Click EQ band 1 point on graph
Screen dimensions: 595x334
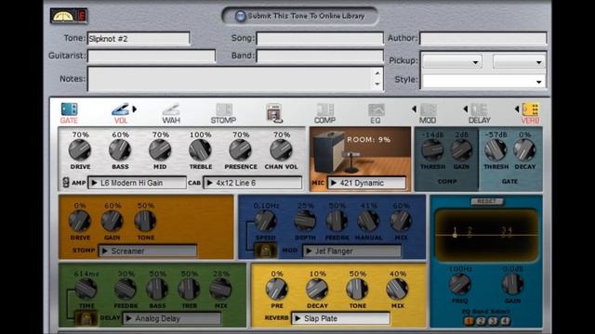[455, 235]
